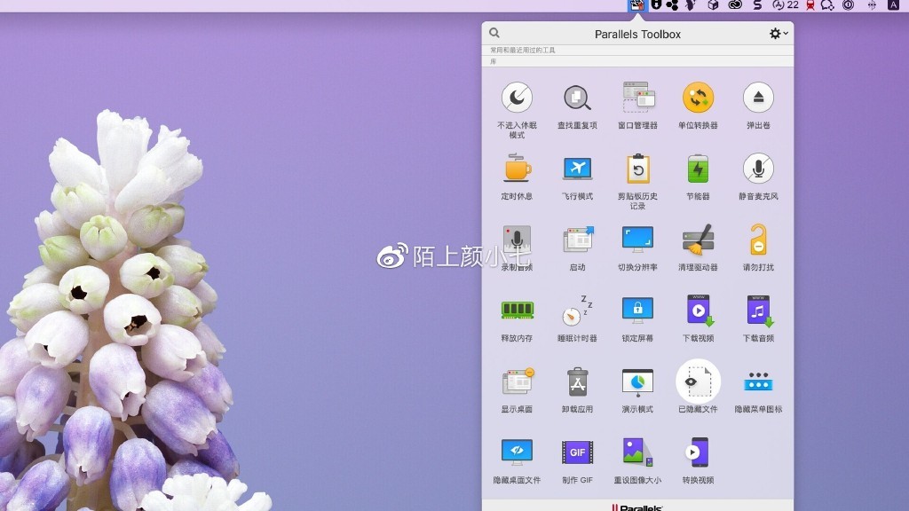
Task: Eject volumes with the 弹出卷 tool
Action: 758,99
